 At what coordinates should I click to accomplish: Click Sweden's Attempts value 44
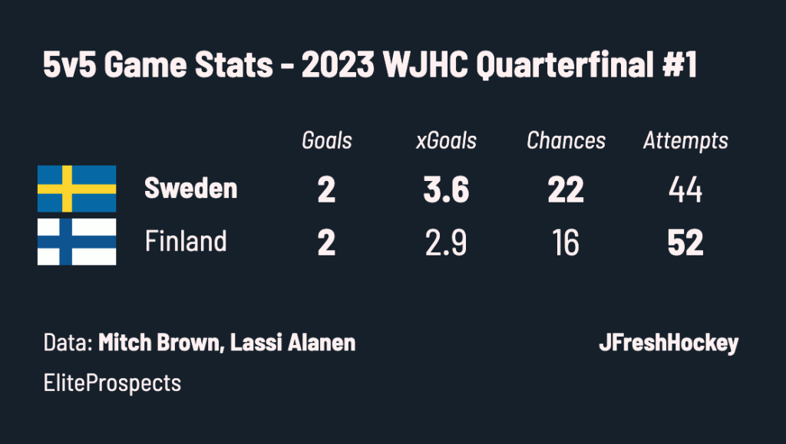(x=685, y=189)
